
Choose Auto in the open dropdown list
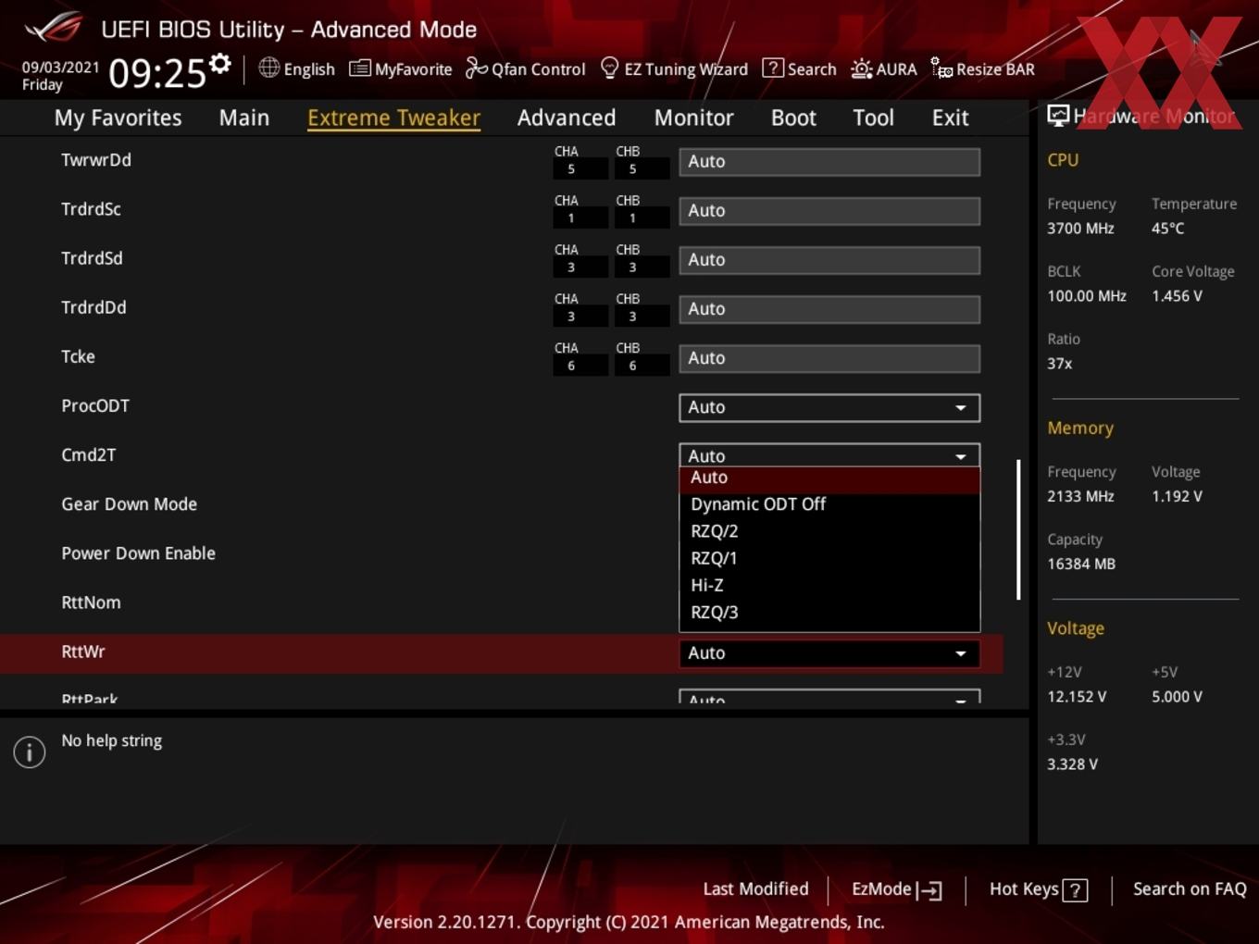tap(829, 478)
